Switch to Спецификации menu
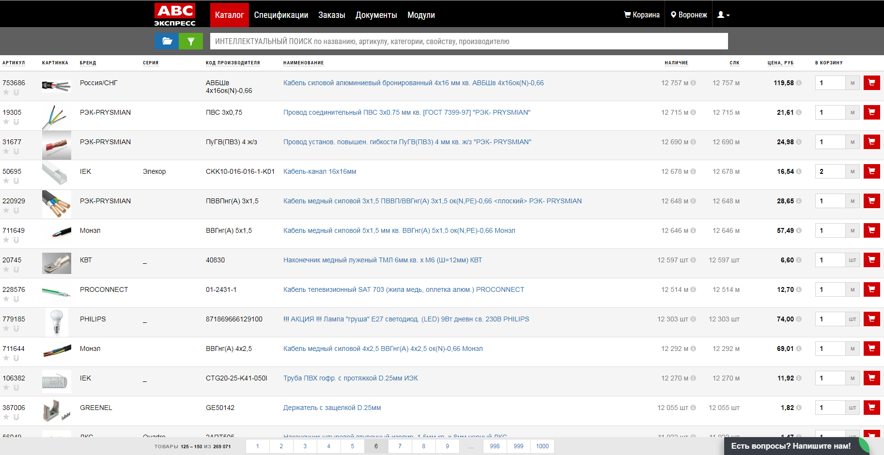The image size is (884, 455). coord(281,15)
